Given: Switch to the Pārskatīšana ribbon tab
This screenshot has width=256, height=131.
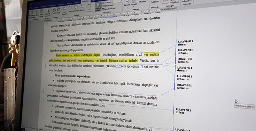Looking at the screenshot, I should tap(86, 1).
